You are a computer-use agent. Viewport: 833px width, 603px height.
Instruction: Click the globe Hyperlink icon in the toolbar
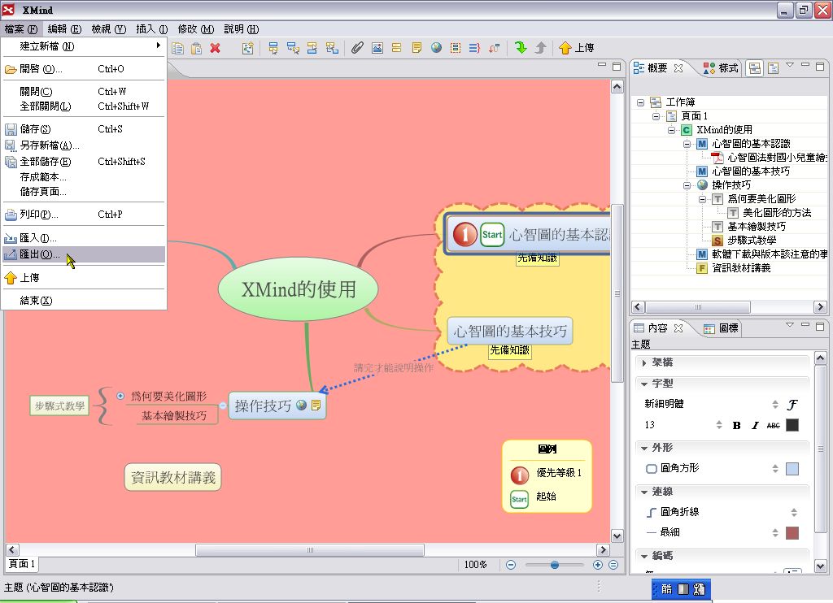(x=436, y=48)
